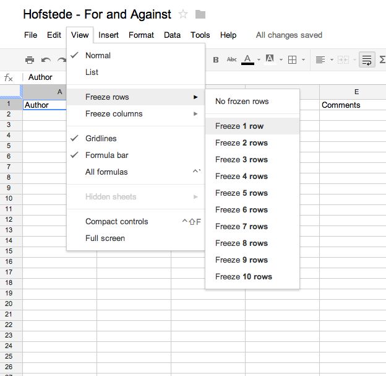Expand the Align dropdown arrow

(x=332, y=59)
